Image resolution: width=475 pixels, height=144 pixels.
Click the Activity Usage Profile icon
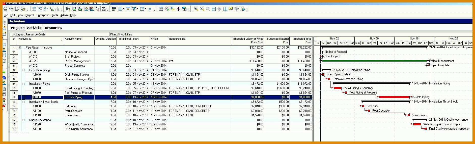pos(80,9)
